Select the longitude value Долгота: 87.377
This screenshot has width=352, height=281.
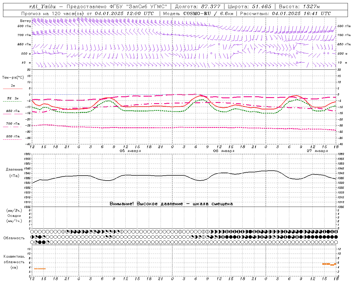197,7
